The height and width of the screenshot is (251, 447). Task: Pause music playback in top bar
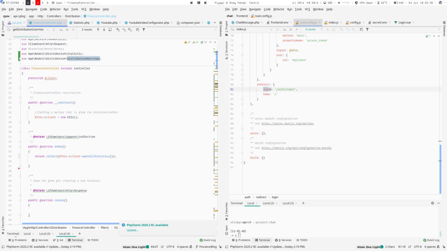click(199, 3)
